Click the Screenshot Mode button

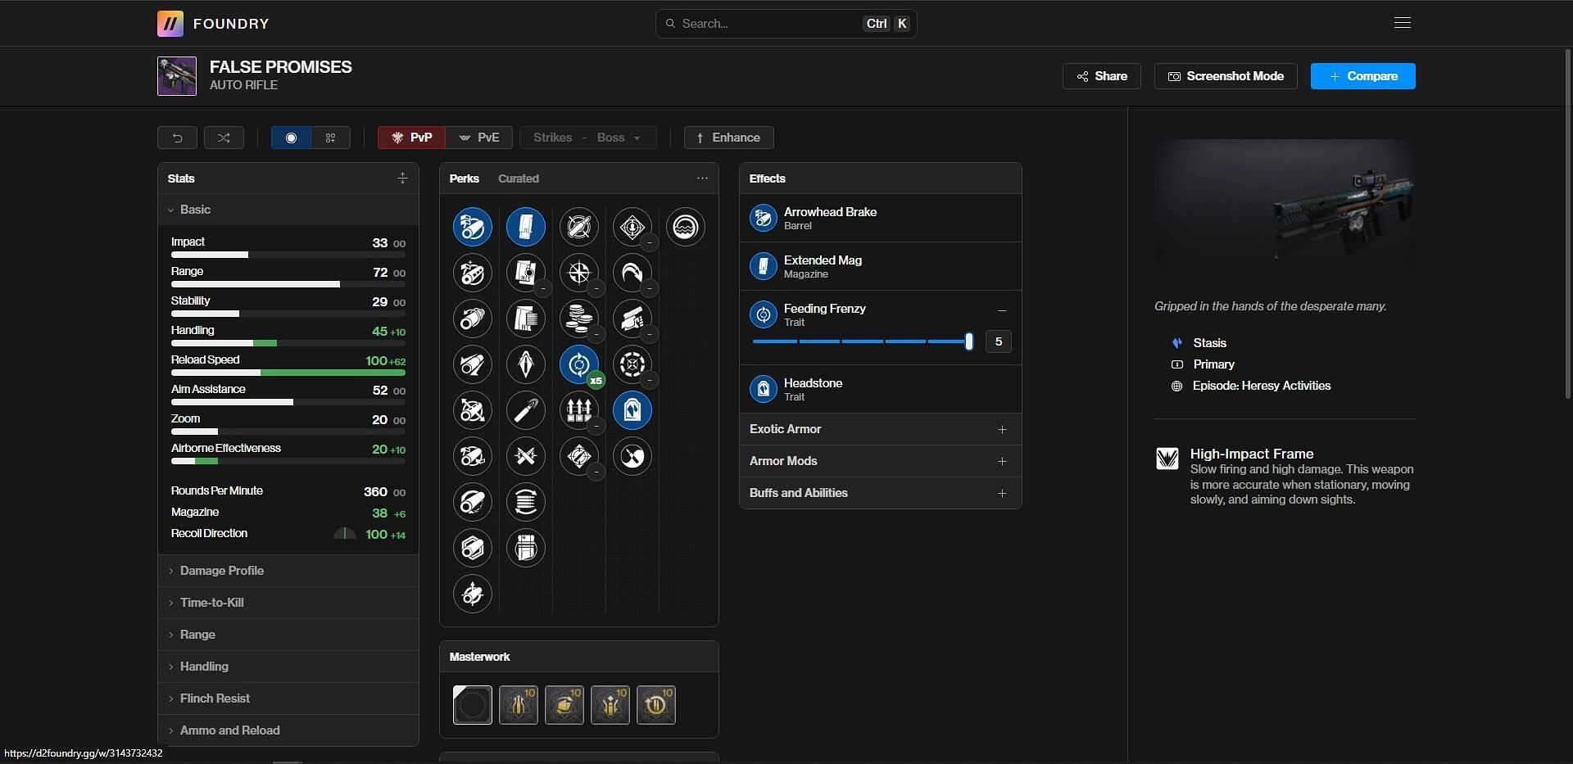tap(1225, 76)
